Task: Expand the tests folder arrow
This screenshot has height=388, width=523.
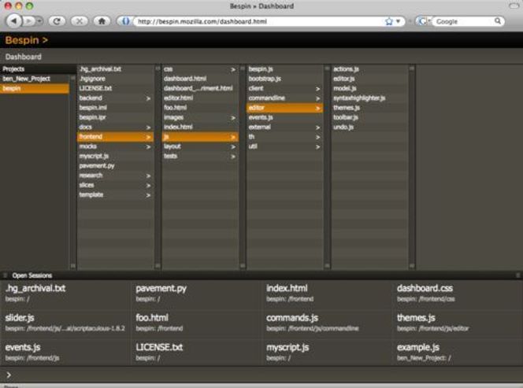Action: coord(233,157)
